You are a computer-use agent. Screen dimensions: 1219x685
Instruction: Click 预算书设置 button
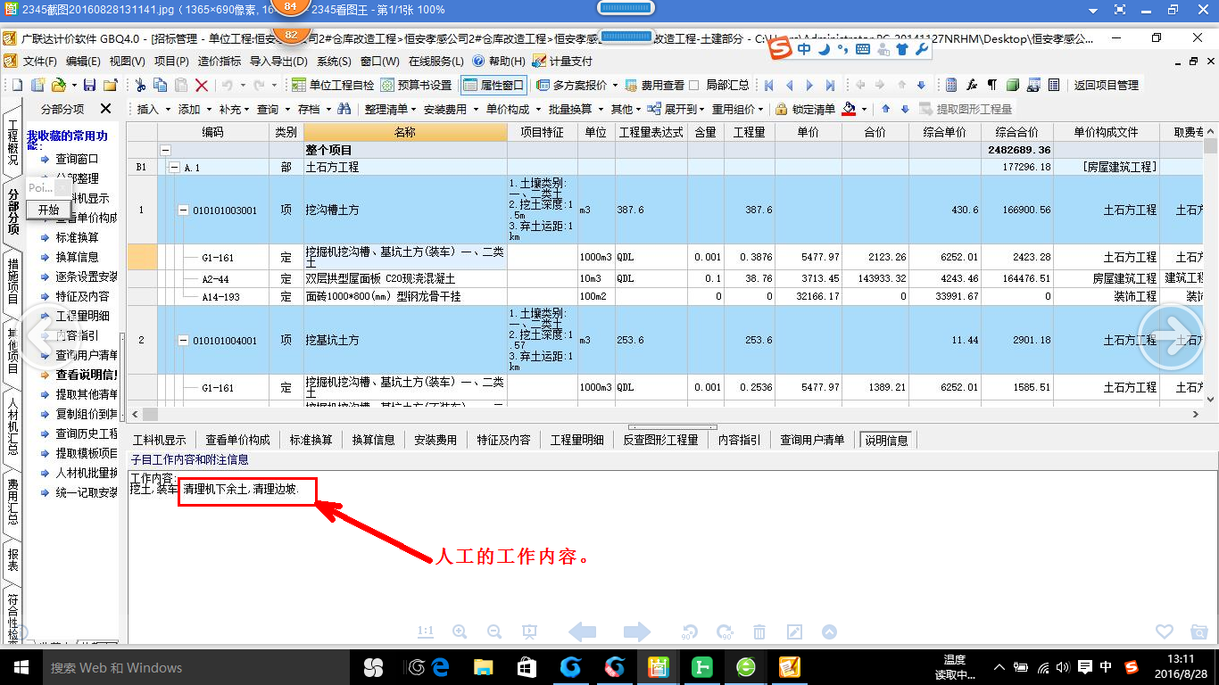416,85
